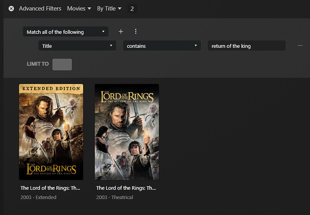Add a new filter rule with plus icon
310x215 pixels.
120,31
